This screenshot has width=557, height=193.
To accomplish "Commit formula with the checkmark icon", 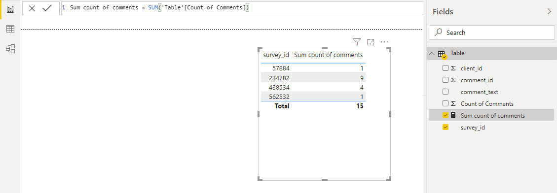I will (47, 8).
